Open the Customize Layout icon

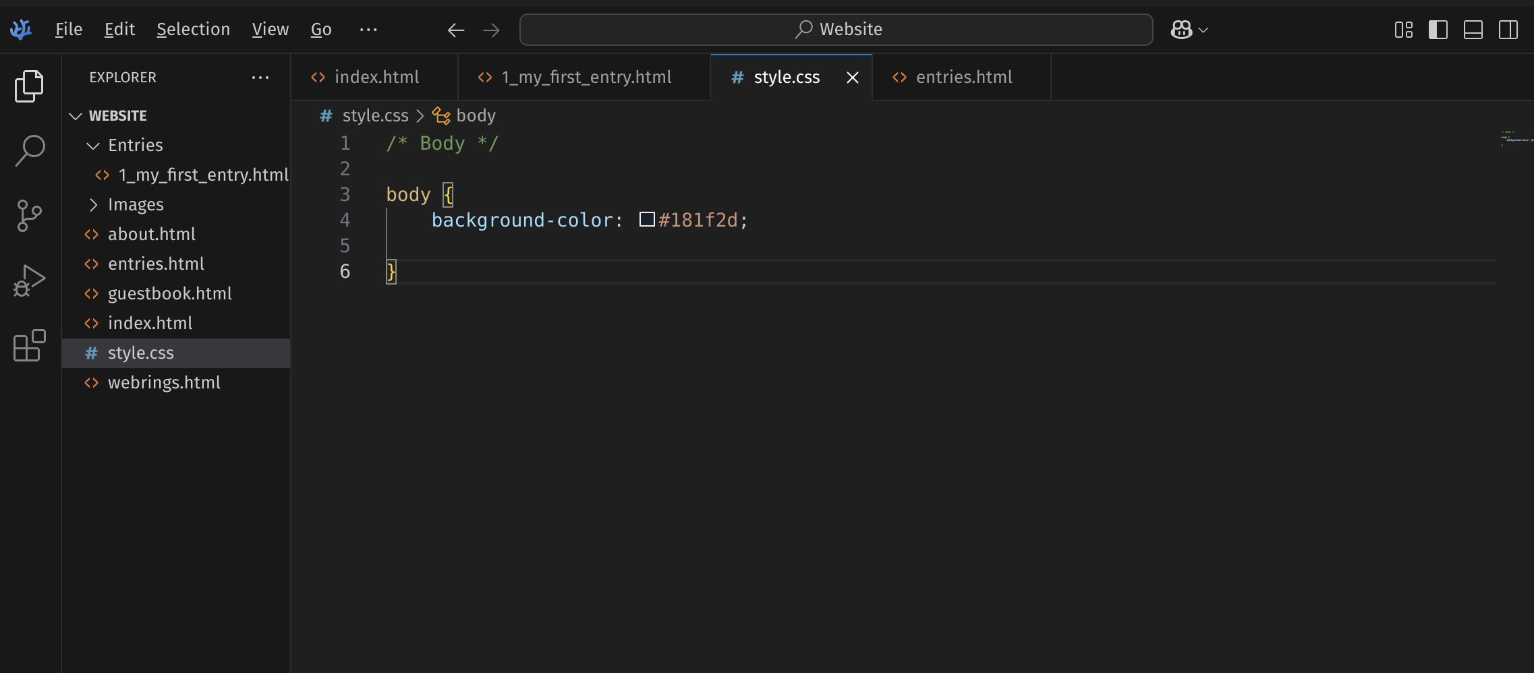[x=1403, y=30]
